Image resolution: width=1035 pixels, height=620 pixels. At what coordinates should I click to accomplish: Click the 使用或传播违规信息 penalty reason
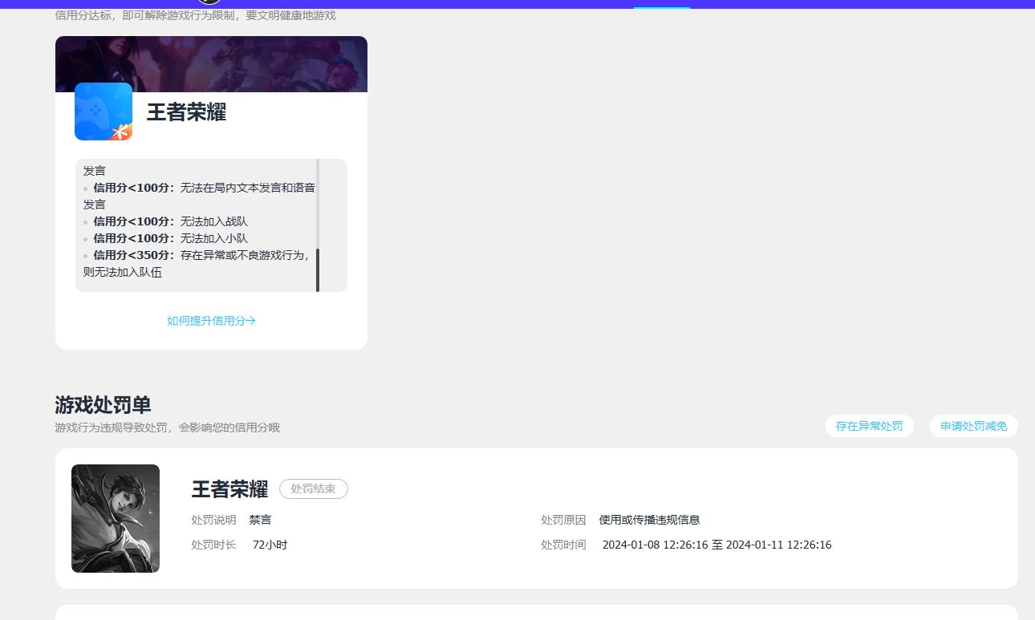pos(649,520)
